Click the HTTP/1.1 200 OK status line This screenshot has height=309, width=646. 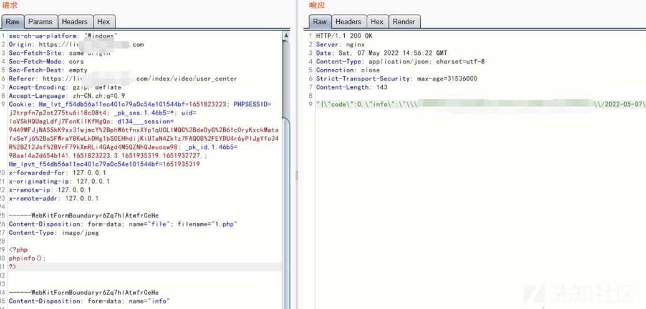click(x=344, y=36)
